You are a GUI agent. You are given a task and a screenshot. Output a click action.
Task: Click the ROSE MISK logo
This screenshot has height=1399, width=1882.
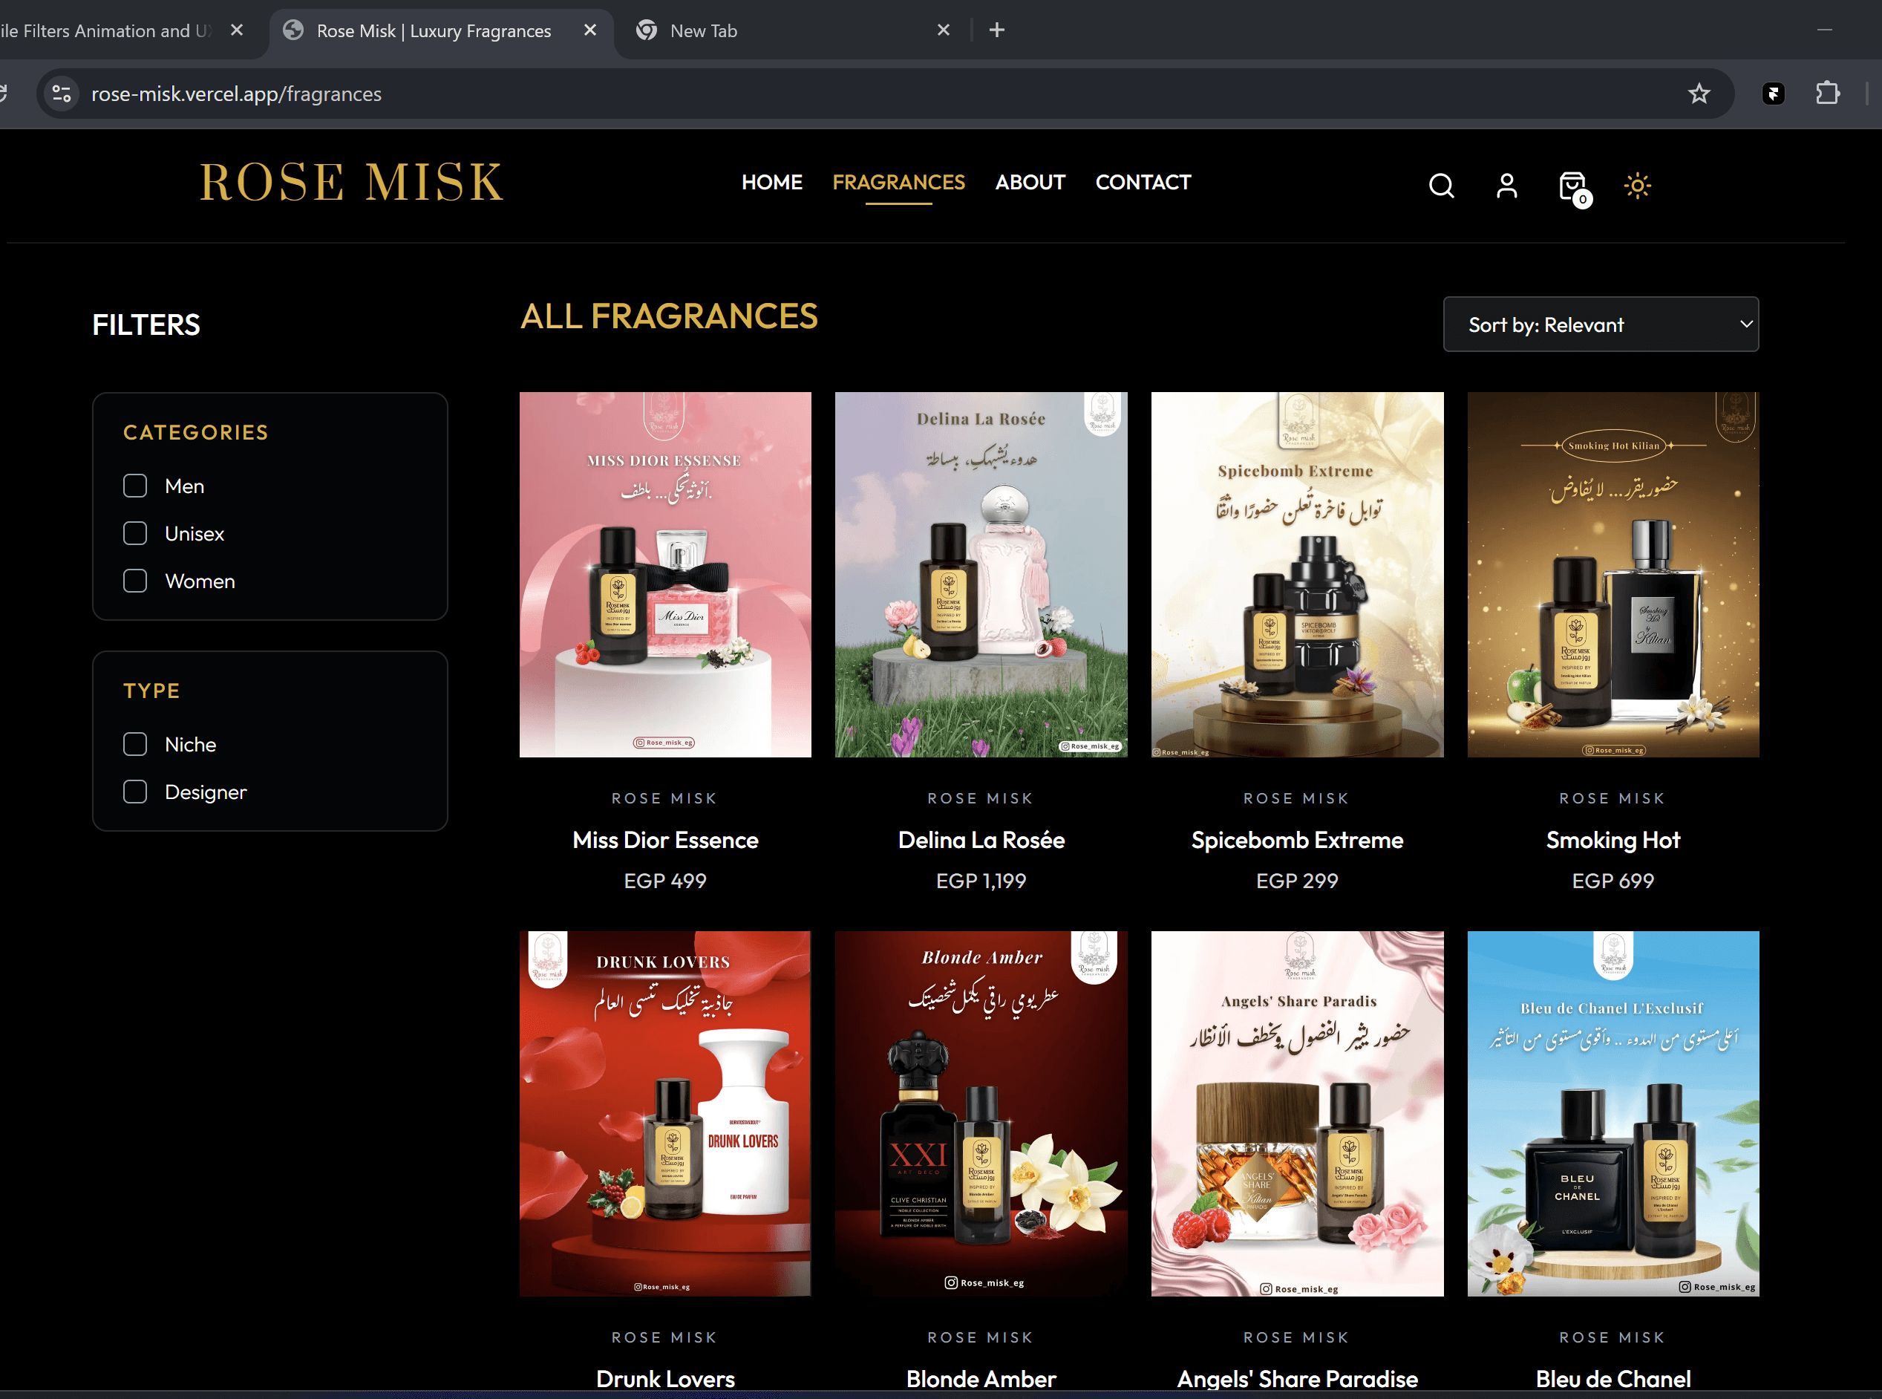point(351,182)
